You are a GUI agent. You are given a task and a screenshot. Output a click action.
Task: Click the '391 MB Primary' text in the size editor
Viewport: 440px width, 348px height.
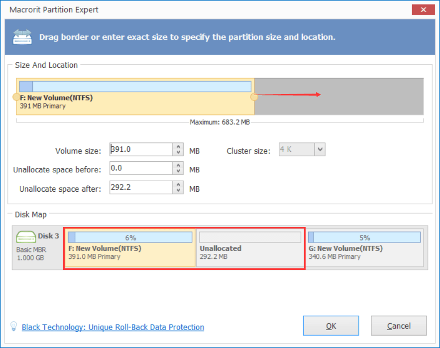tap(43, 106)
